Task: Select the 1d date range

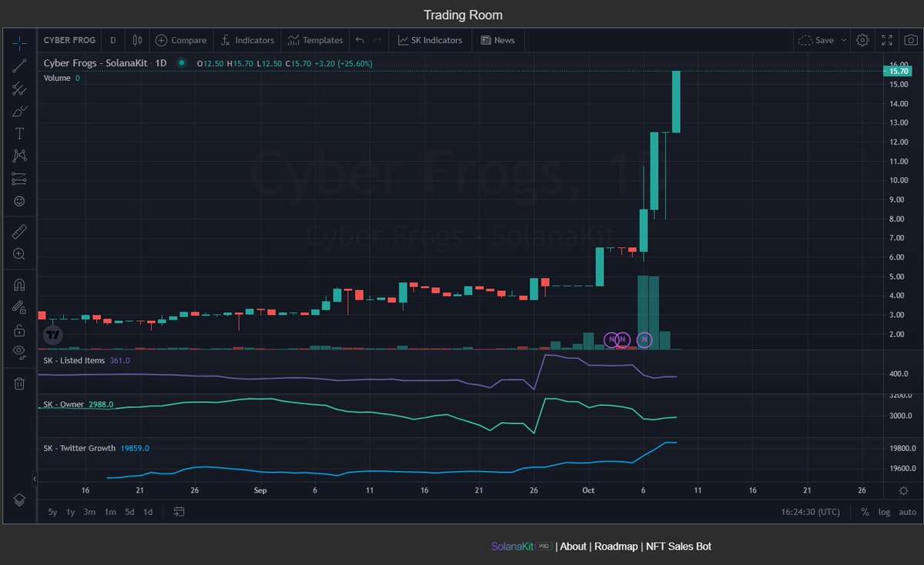Action: (148, 512)
